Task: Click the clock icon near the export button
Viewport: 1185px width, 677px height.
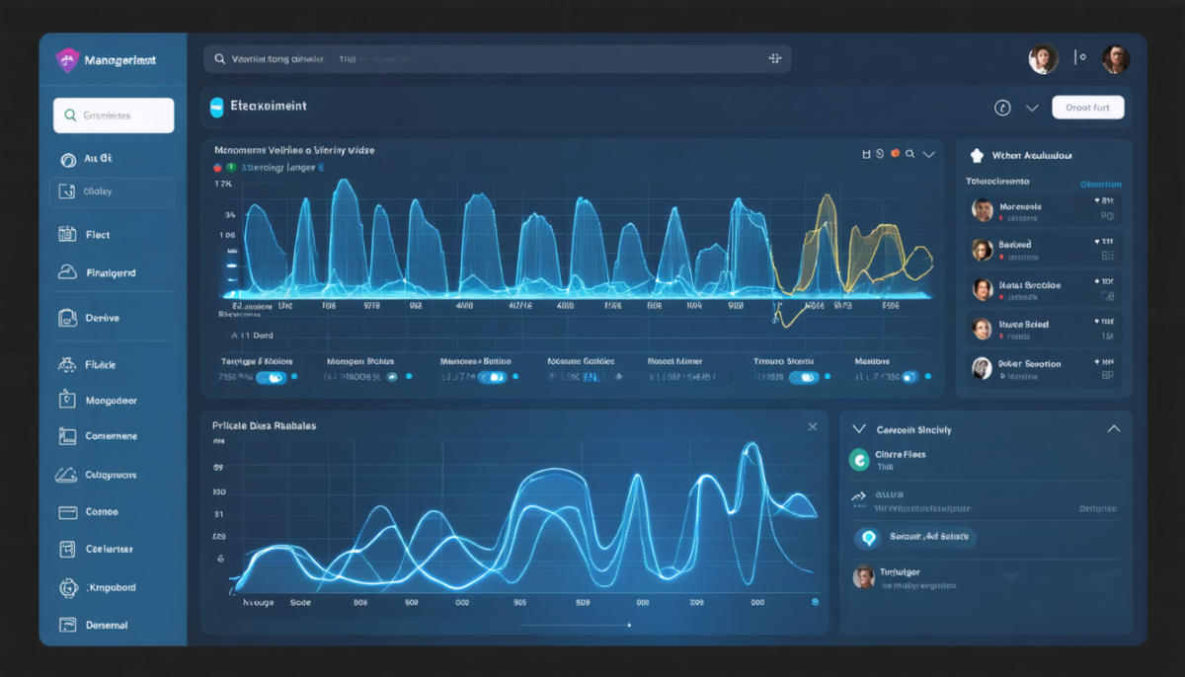Action: pos(1003,108)
